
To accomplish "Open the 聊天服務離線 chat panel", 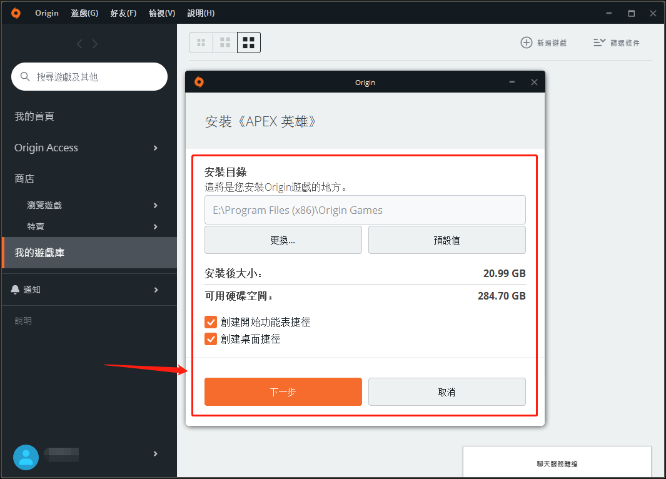I will tap(557, 461).
